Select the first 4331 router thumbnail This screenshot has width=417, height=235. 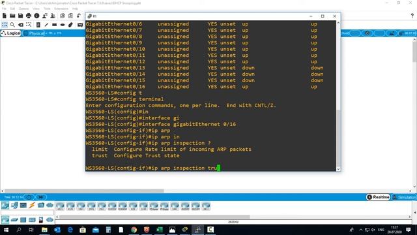pos(60,206)
